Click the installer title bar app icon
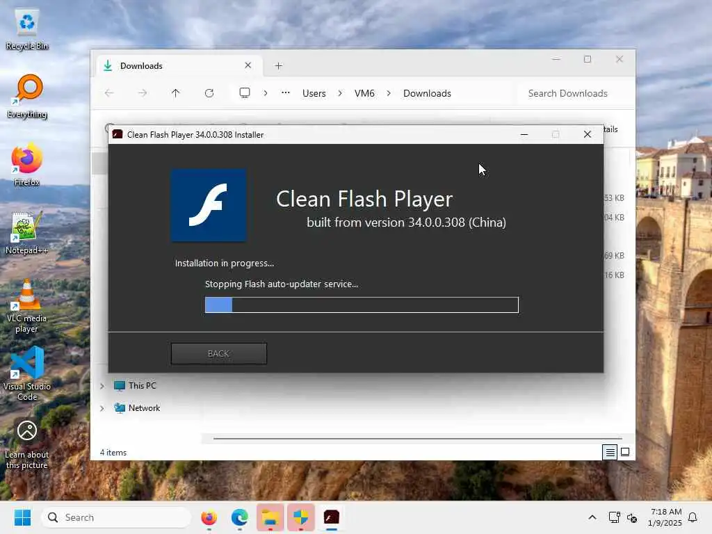This screenshot has height=534, width=712. [x=118, y=134]
